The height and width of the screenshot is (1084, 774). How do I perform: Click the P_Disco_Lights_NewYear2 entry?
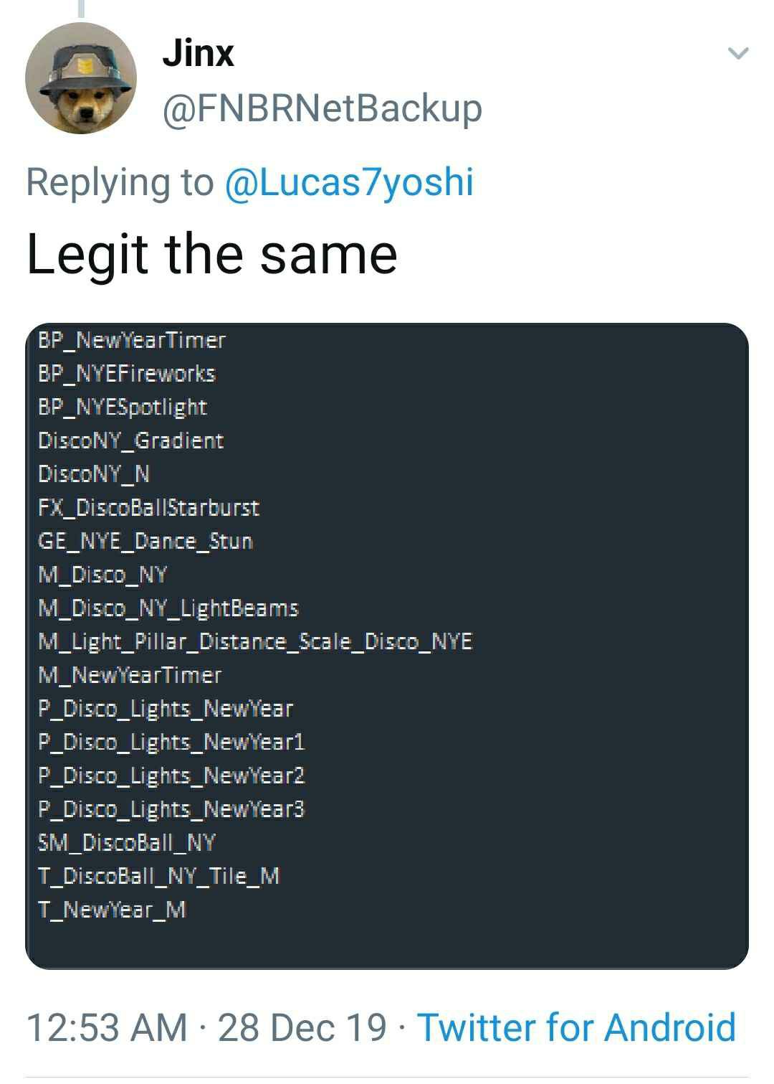click(171, 776)
